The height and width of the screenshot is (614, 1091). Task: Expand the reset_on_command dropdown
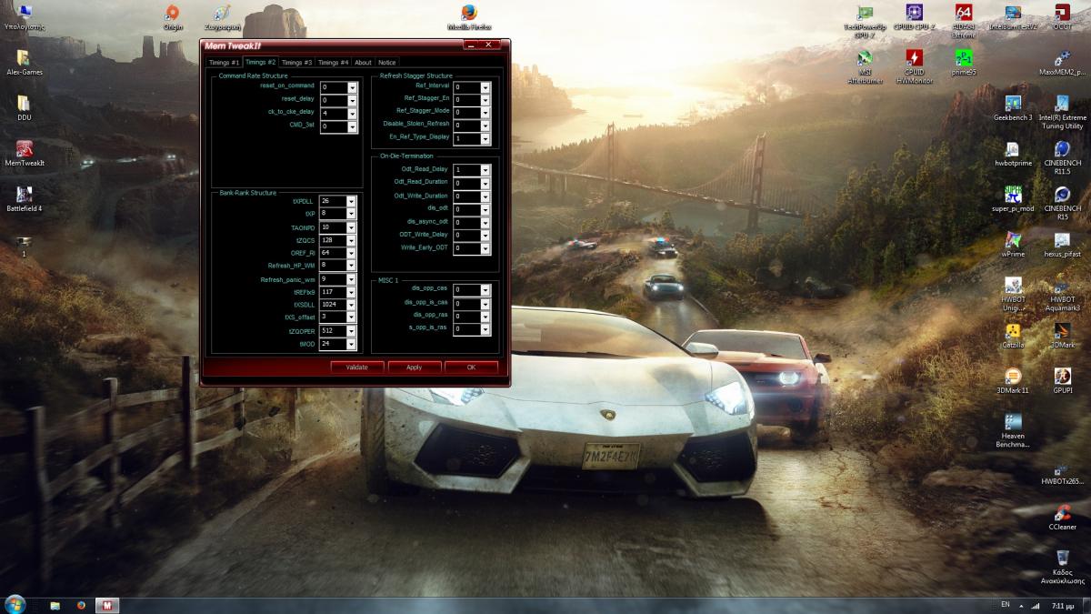(353, 87)
